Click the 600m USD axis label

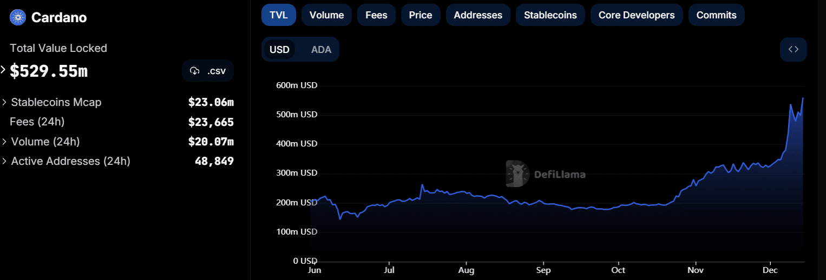[x=297, y=85]
